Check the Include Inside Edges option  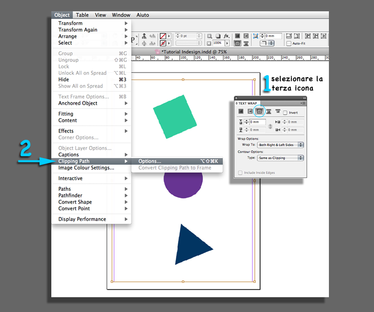pyautogui.click(x=240, y=173)
